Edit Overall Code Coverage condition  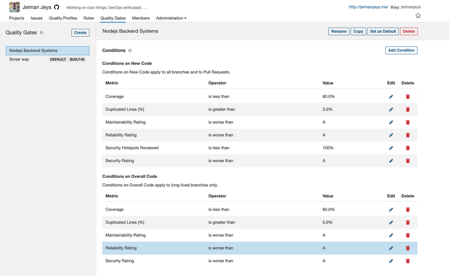[391, 210]
